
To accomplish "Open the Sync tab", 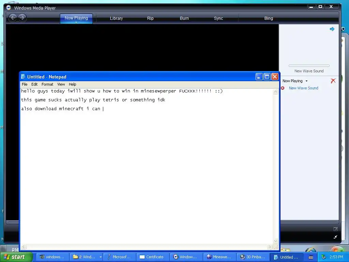I will click(218, 18).
